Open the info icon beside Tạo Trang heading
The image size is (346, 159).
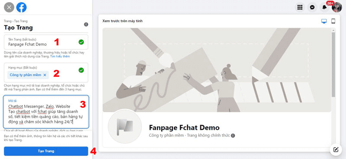(86, 25)
